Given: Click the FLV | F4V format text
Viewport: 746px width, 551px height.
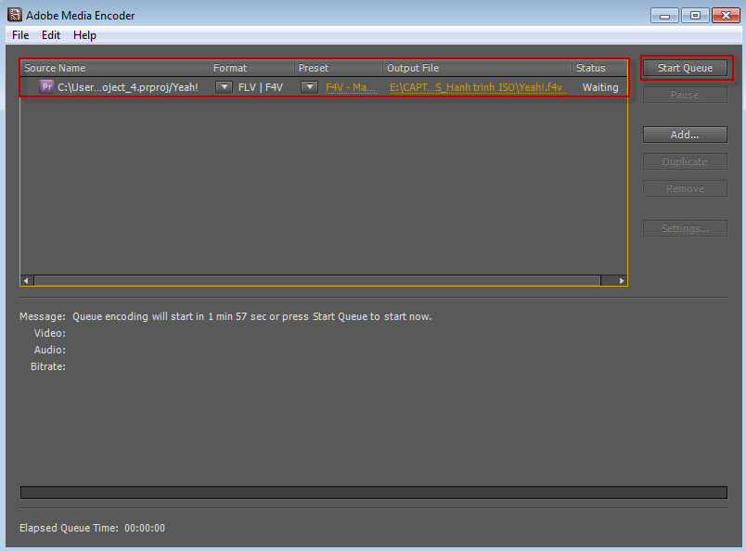Looking at the screenshot, I should point(260,87).
